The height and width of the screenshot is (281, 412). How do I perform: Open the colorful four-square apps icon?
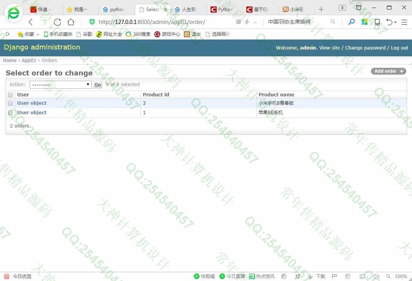364,22
